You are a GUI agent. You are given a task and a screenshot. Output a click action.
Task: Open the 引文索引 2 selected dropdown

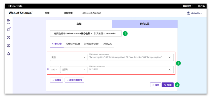[105, 33]
